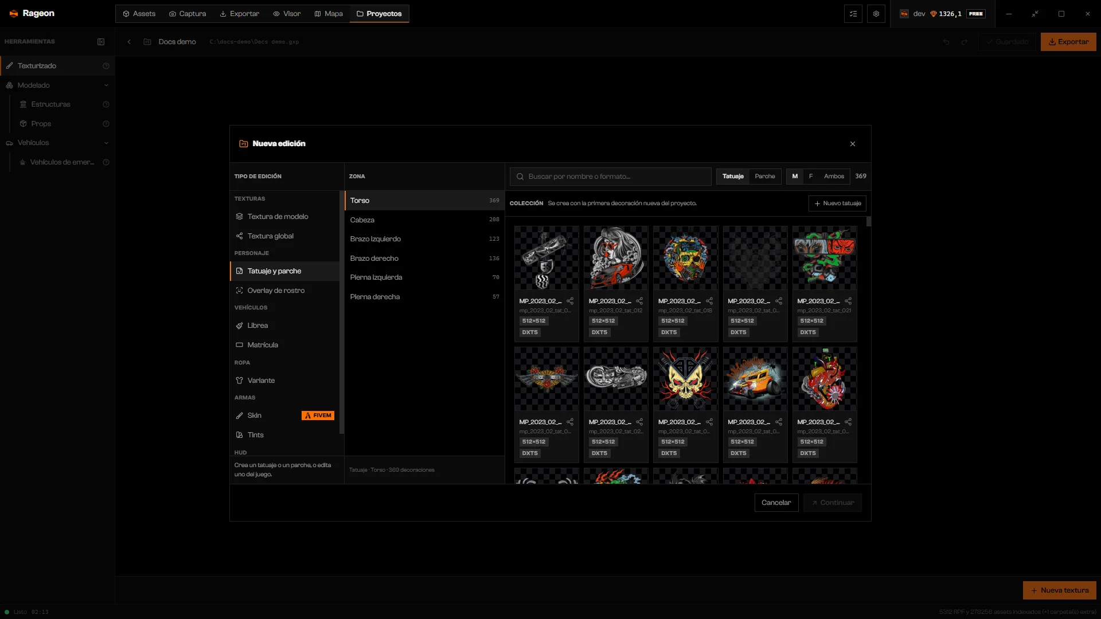
Task: Click the redo arrow icon
Action: (x=965, y=42)
